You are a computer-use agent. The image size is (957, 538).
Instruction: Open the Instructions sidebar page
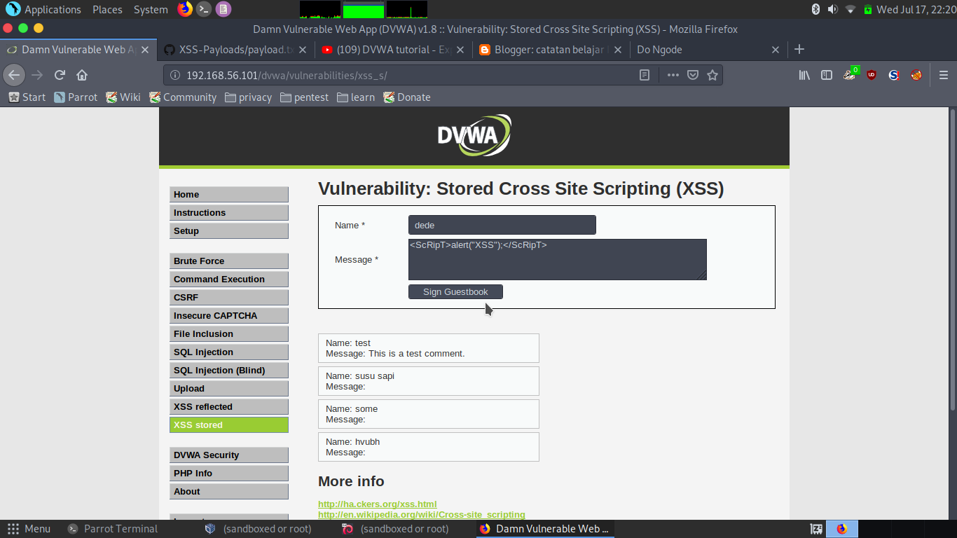click(x=229, y=213)
